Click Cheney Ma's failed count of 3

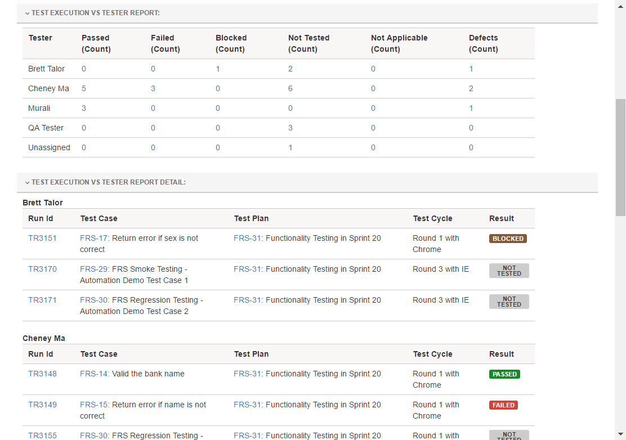tap(153, 88)
